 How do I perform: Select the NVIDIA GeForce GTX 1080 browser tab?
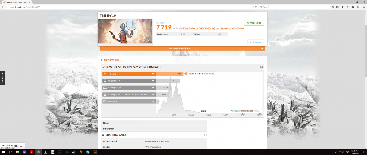pyautogui.click(x=17, y=2)
